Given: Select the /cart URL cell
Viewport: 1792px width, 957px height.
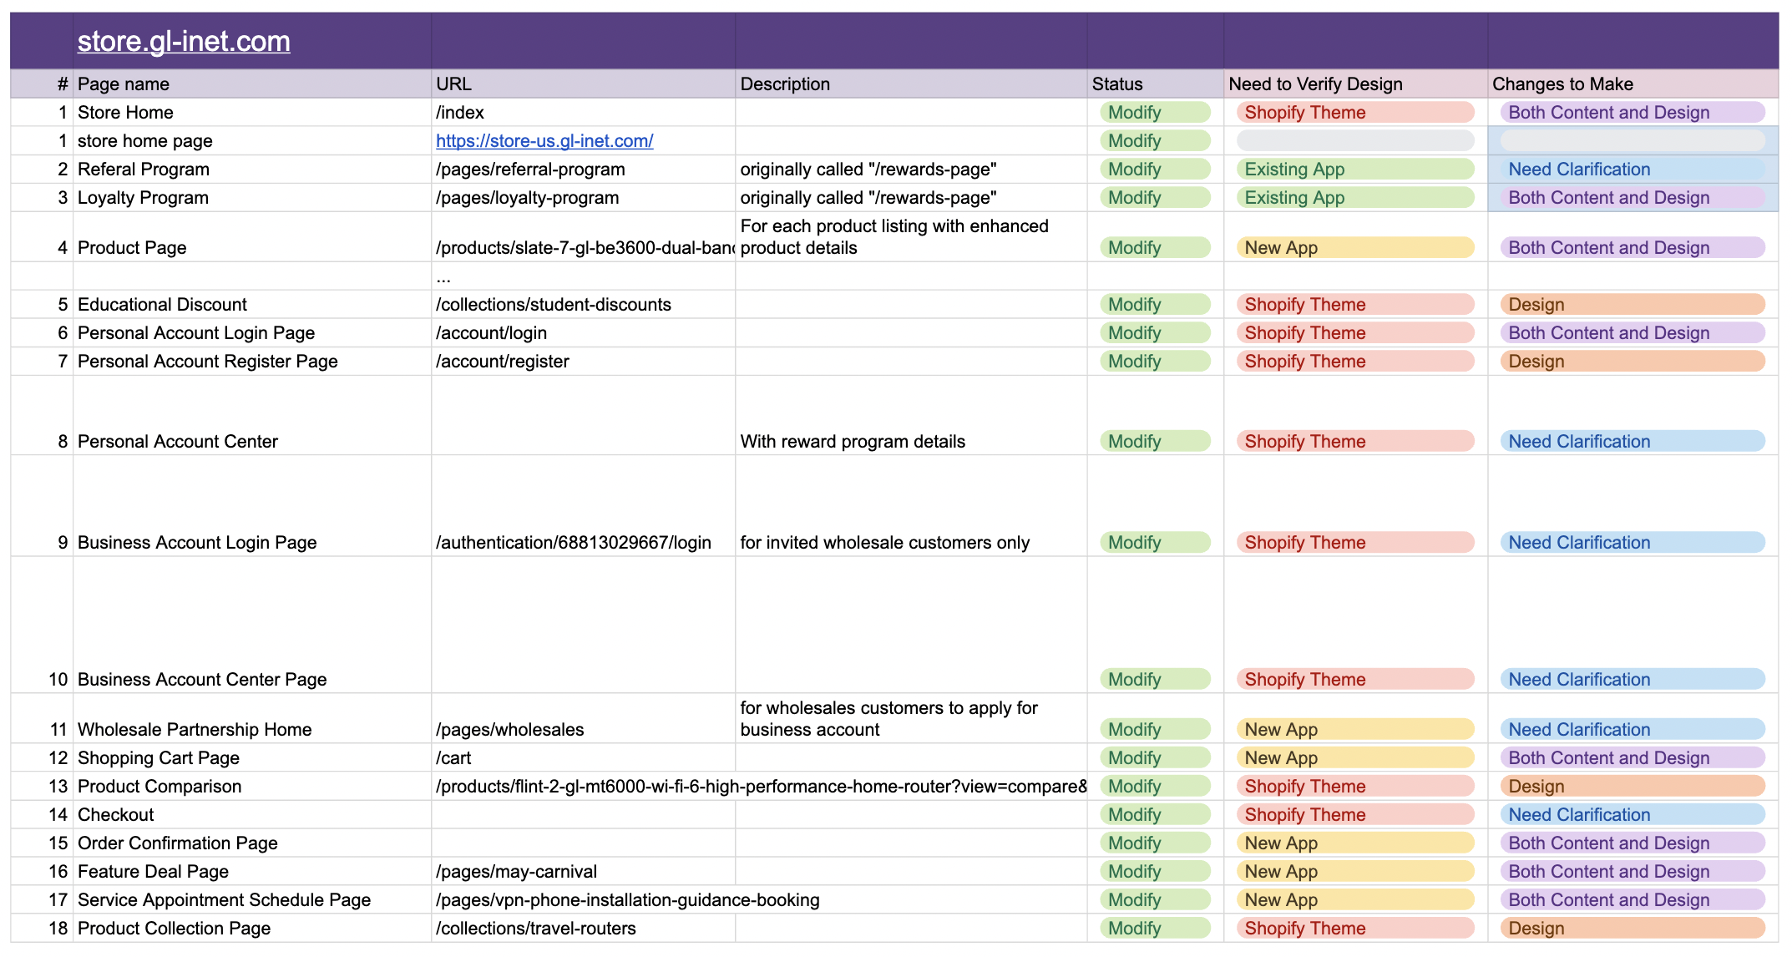Looking at the screenshot, I should coord(583,758).
